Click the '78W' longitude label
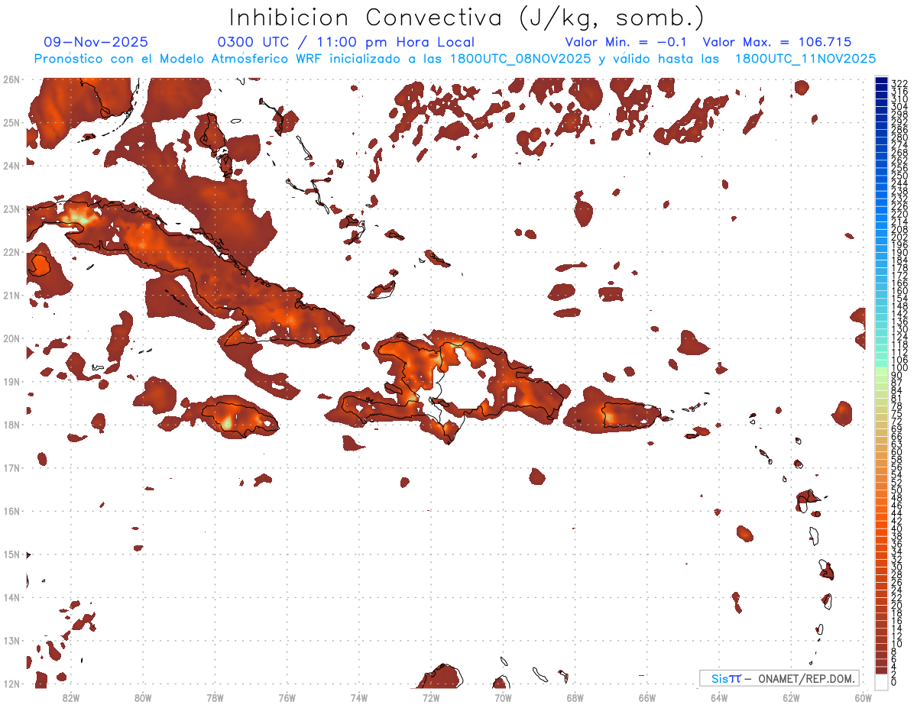Image resolution: width=917 pixels, height=708 pixels. (215, 697)
